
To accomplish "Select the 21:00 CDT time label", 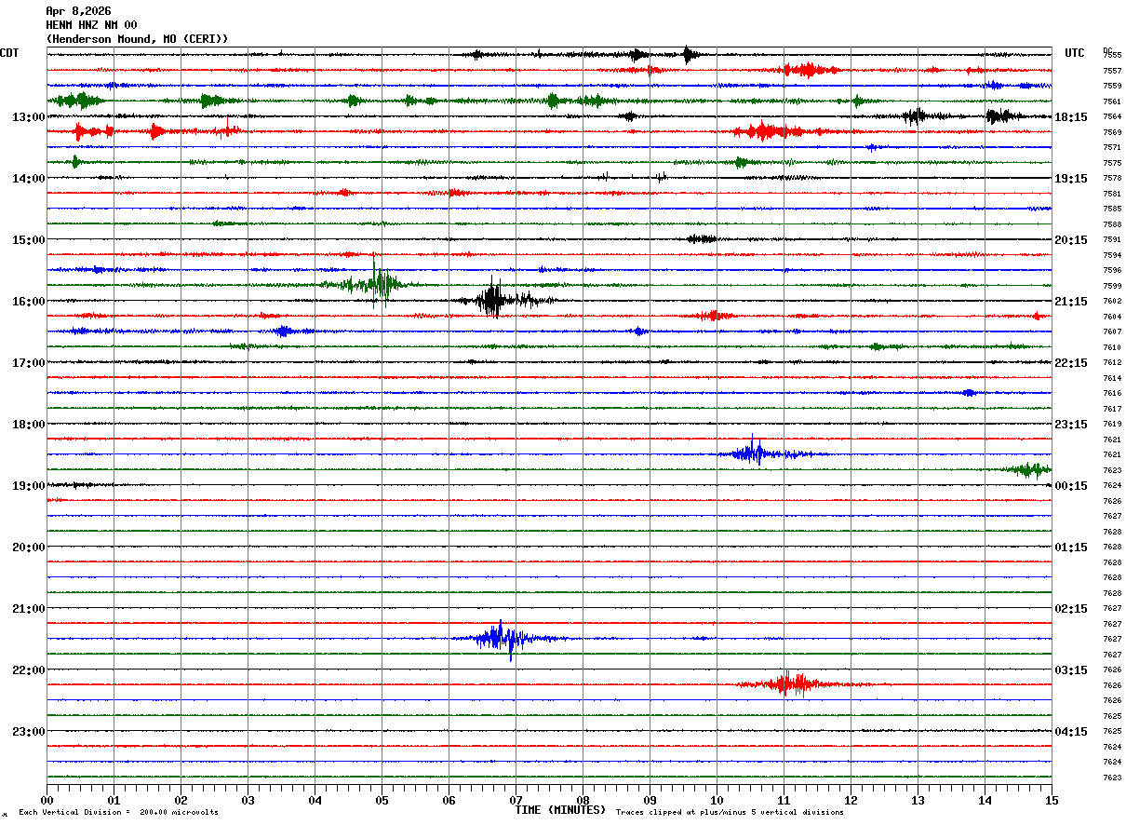I will tap(28, 609).
